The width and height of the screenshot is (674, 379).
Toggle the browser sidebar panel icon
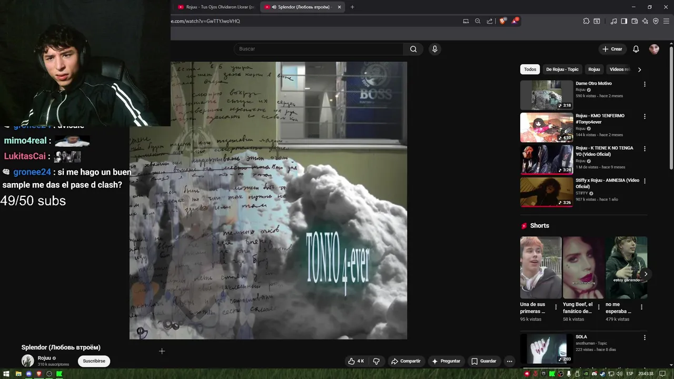(624, 21)
